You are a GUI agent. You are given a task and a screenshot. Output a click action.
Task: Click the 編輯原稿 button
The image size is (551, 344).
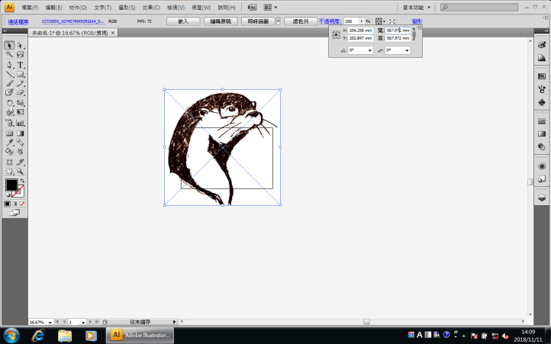point(221,21)
